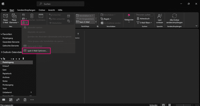Open the Verschieben move dropdown
Screen dimensions: 200x106
point(108,15)
